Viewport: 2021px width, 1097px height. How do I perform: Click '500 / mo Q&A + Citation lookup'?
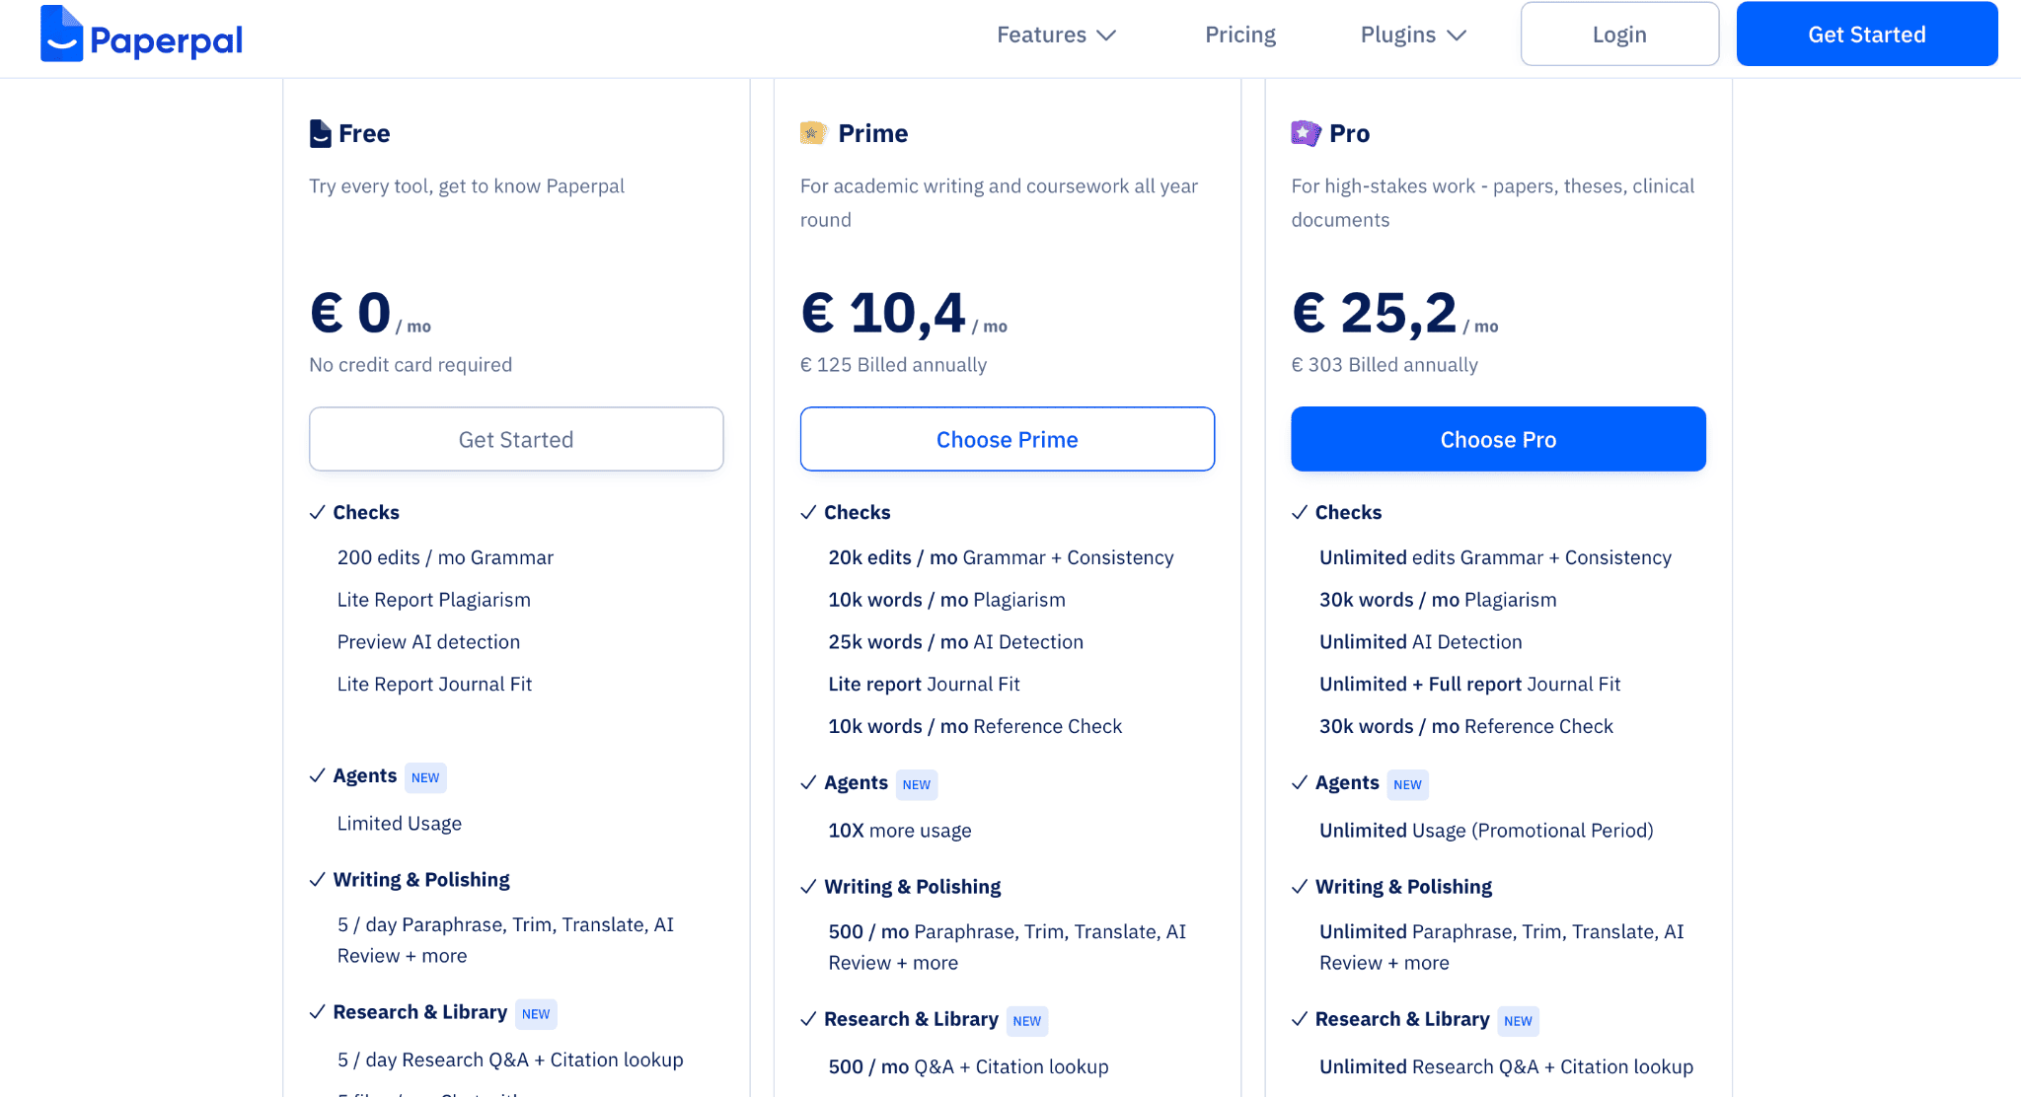point(968,1066)
